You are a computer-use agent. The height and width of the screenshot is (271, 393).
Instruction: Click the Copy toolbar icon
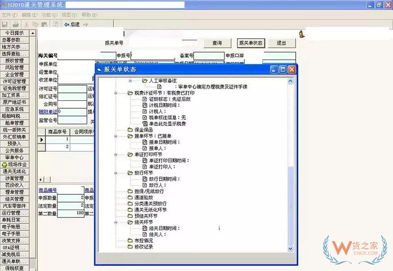35,25
